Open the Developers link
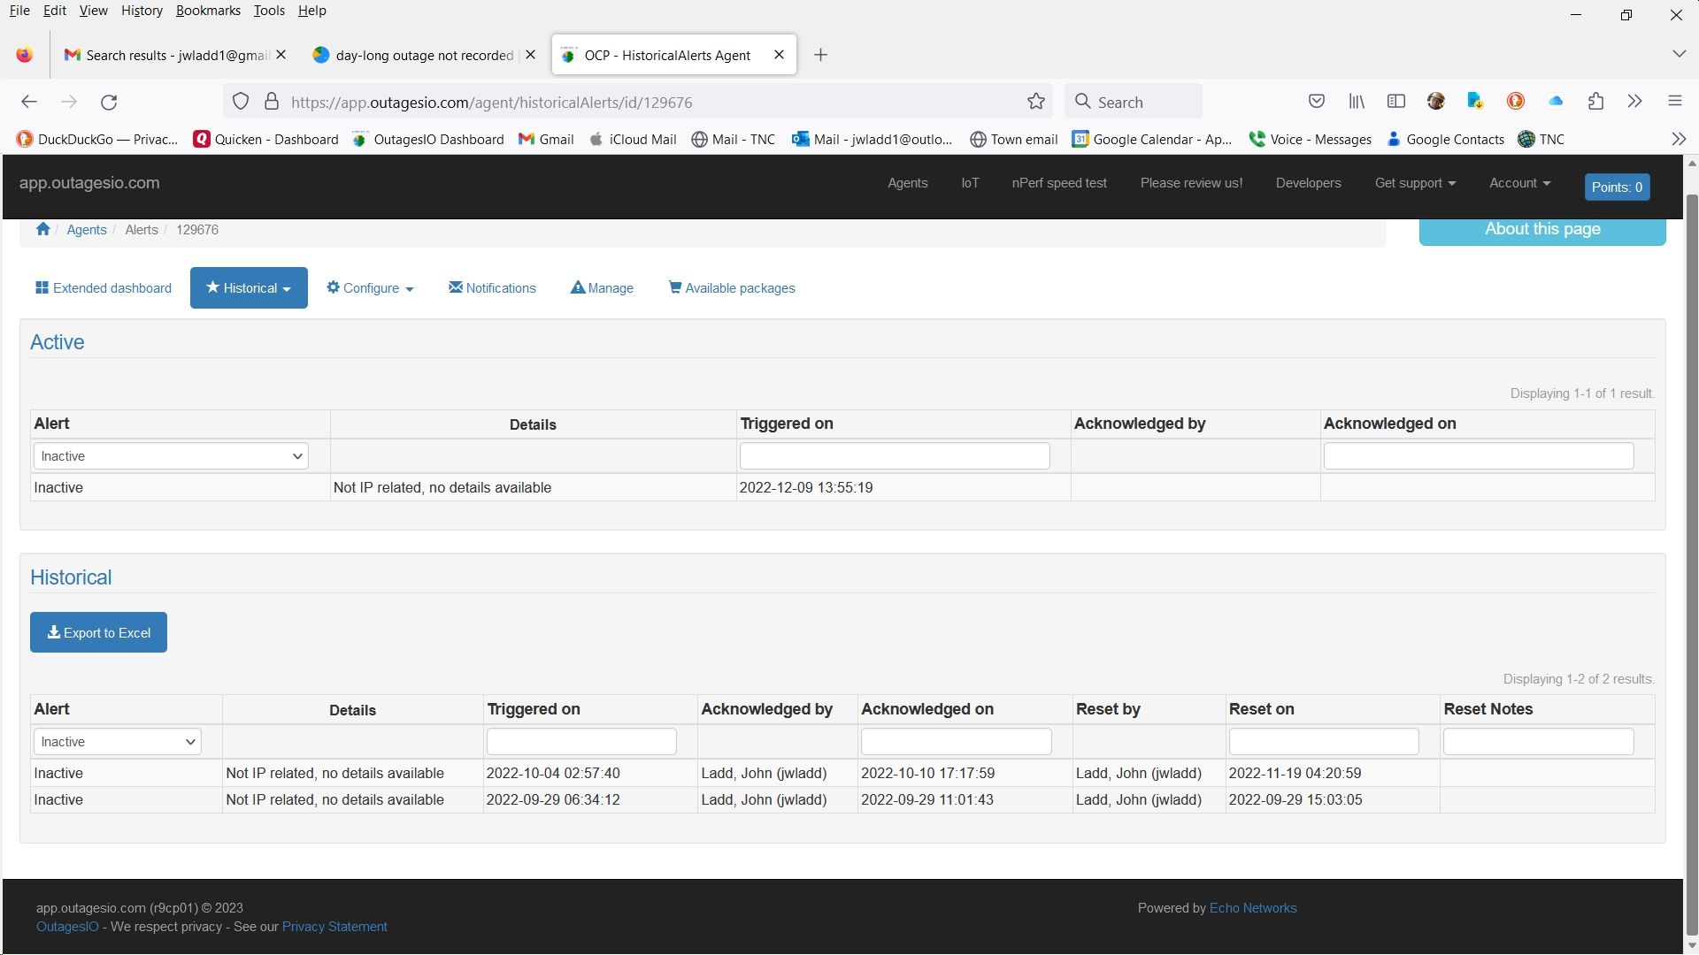 click(x=1308, y=183)
